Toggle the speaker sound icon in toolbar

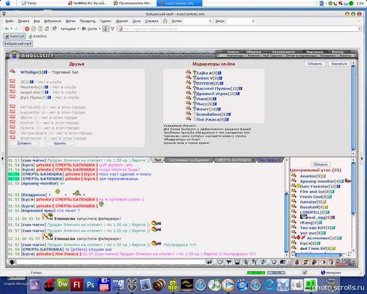(x=106, y=29)
